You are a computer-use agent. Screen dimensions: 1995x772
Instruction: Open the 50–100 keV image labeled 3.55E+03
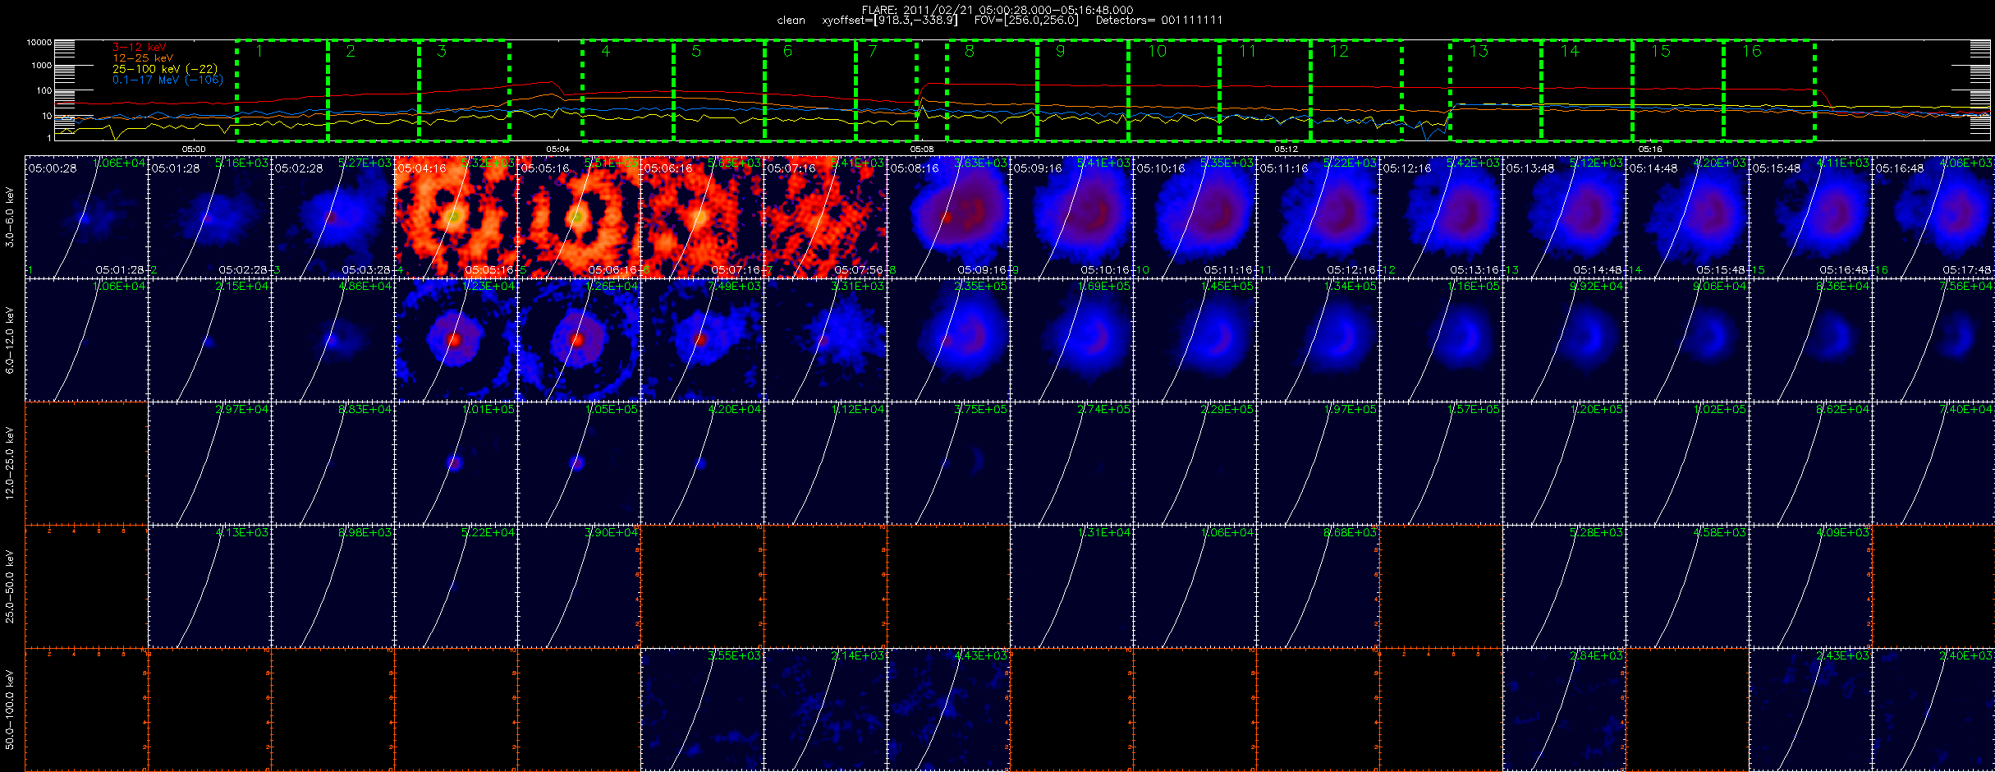pyautogui.click(x=703, y=710)
